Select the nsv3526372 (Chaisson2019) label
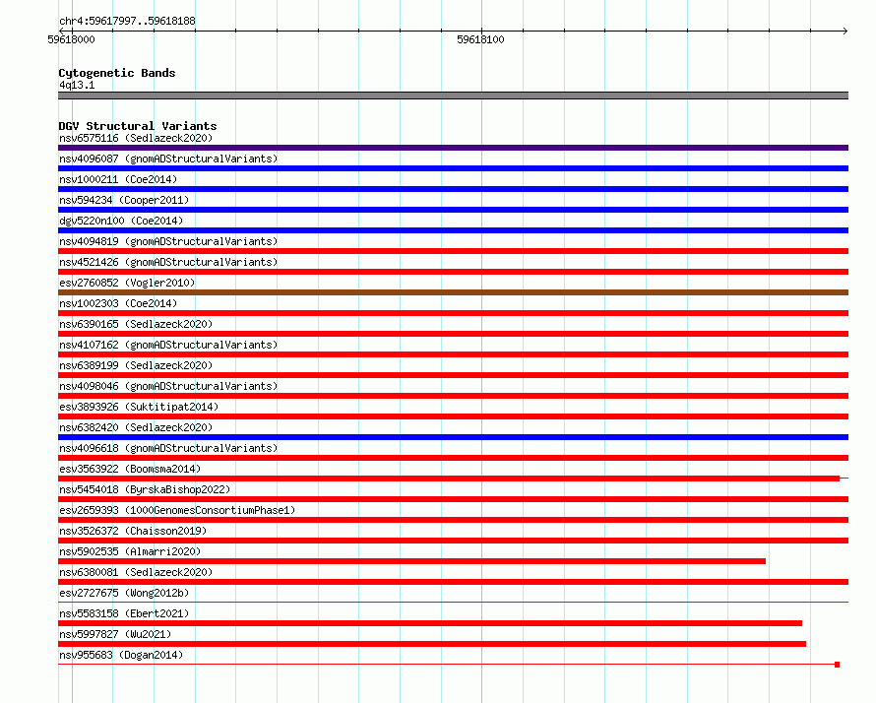Screen dimensions: 876x703 click(x=133, y=531)
